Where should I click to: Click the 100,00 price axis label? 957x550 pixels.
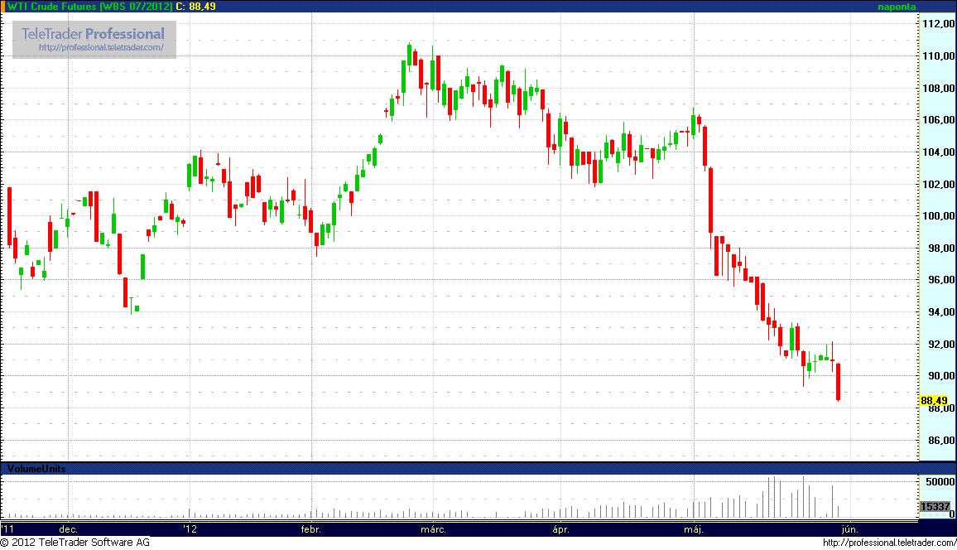click(x=938, y=216)
